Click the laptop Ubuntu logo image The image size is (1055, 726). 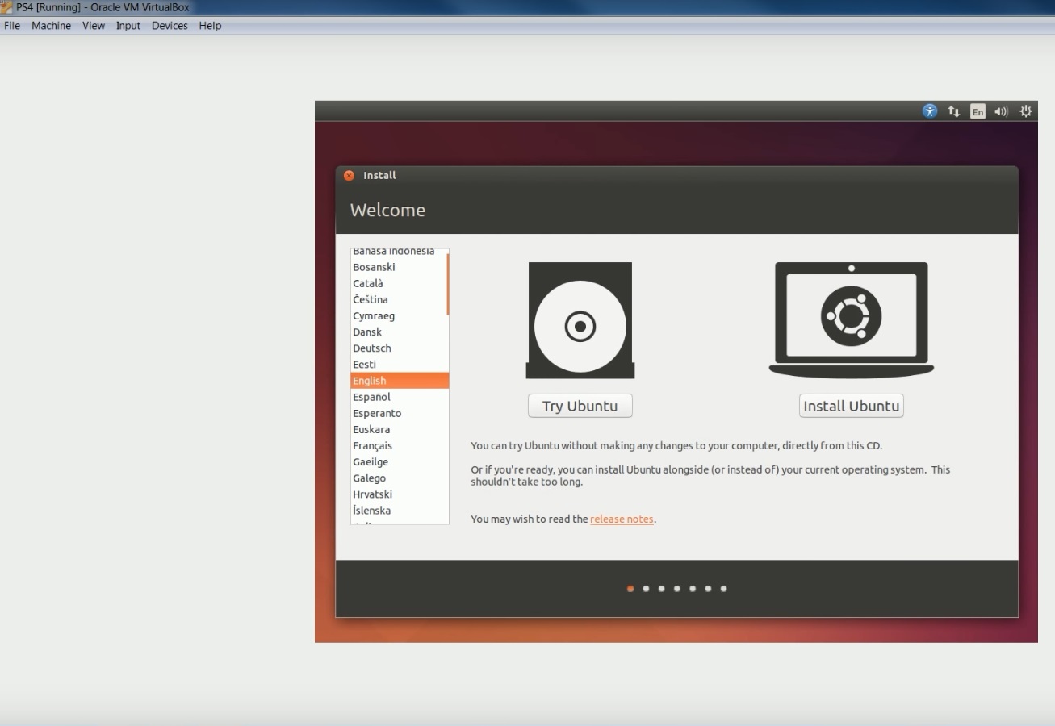[852, 319]
